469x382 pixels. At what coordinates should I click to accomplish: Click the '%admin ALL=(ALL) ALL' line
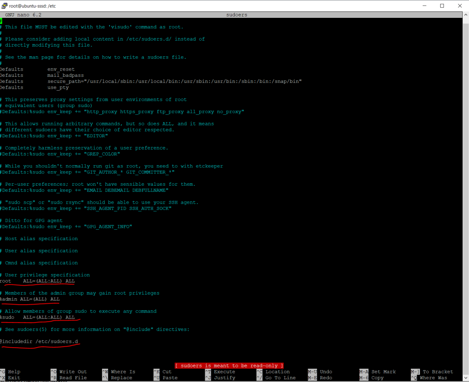tap(30, 299)
